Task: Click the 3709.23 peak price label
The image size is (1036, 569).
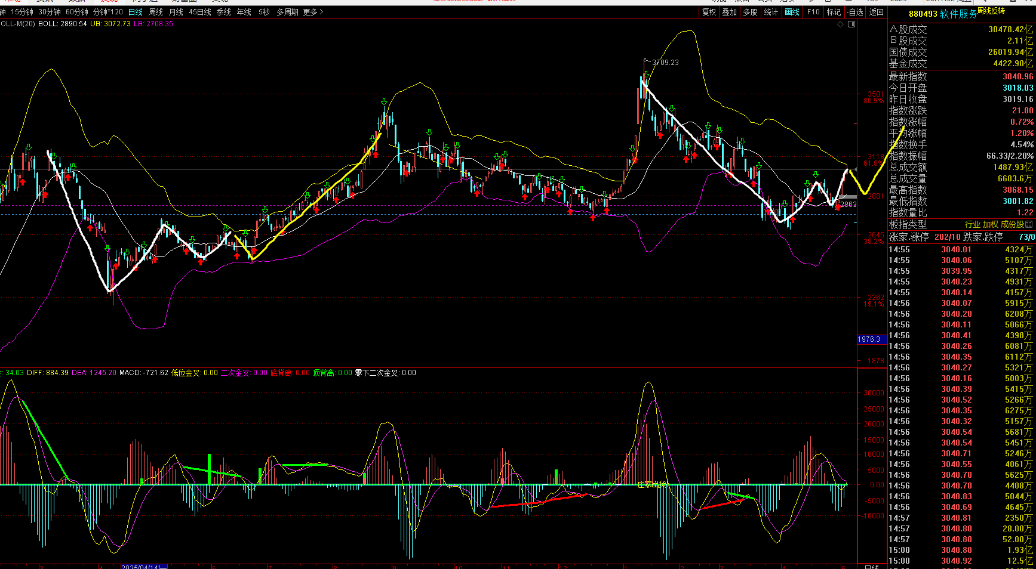Action: 665,62
